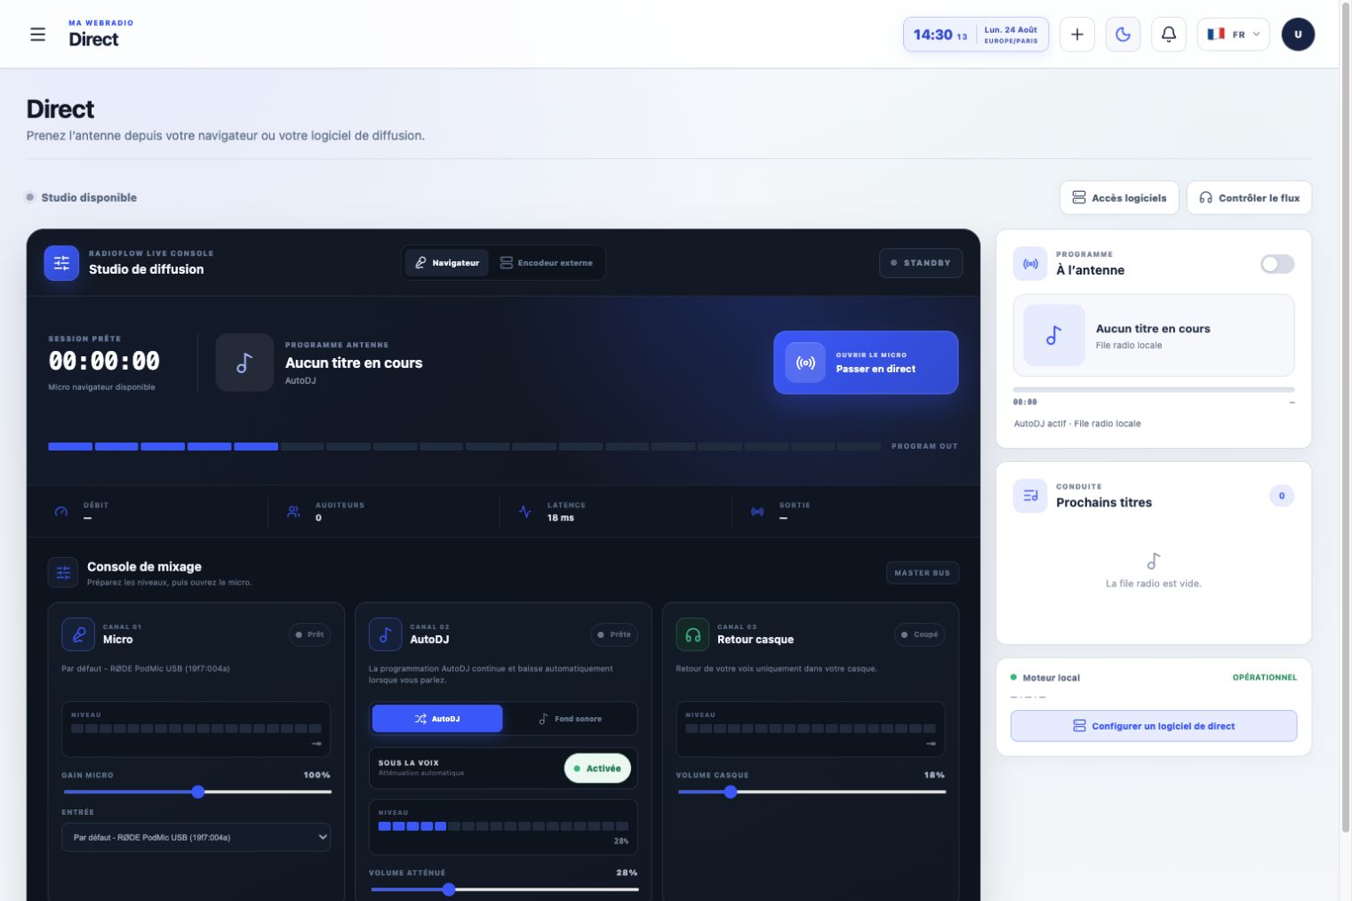Click Accès logiciels button
The height and width of the screenshot is (901, 1352).
[1119, 198]
